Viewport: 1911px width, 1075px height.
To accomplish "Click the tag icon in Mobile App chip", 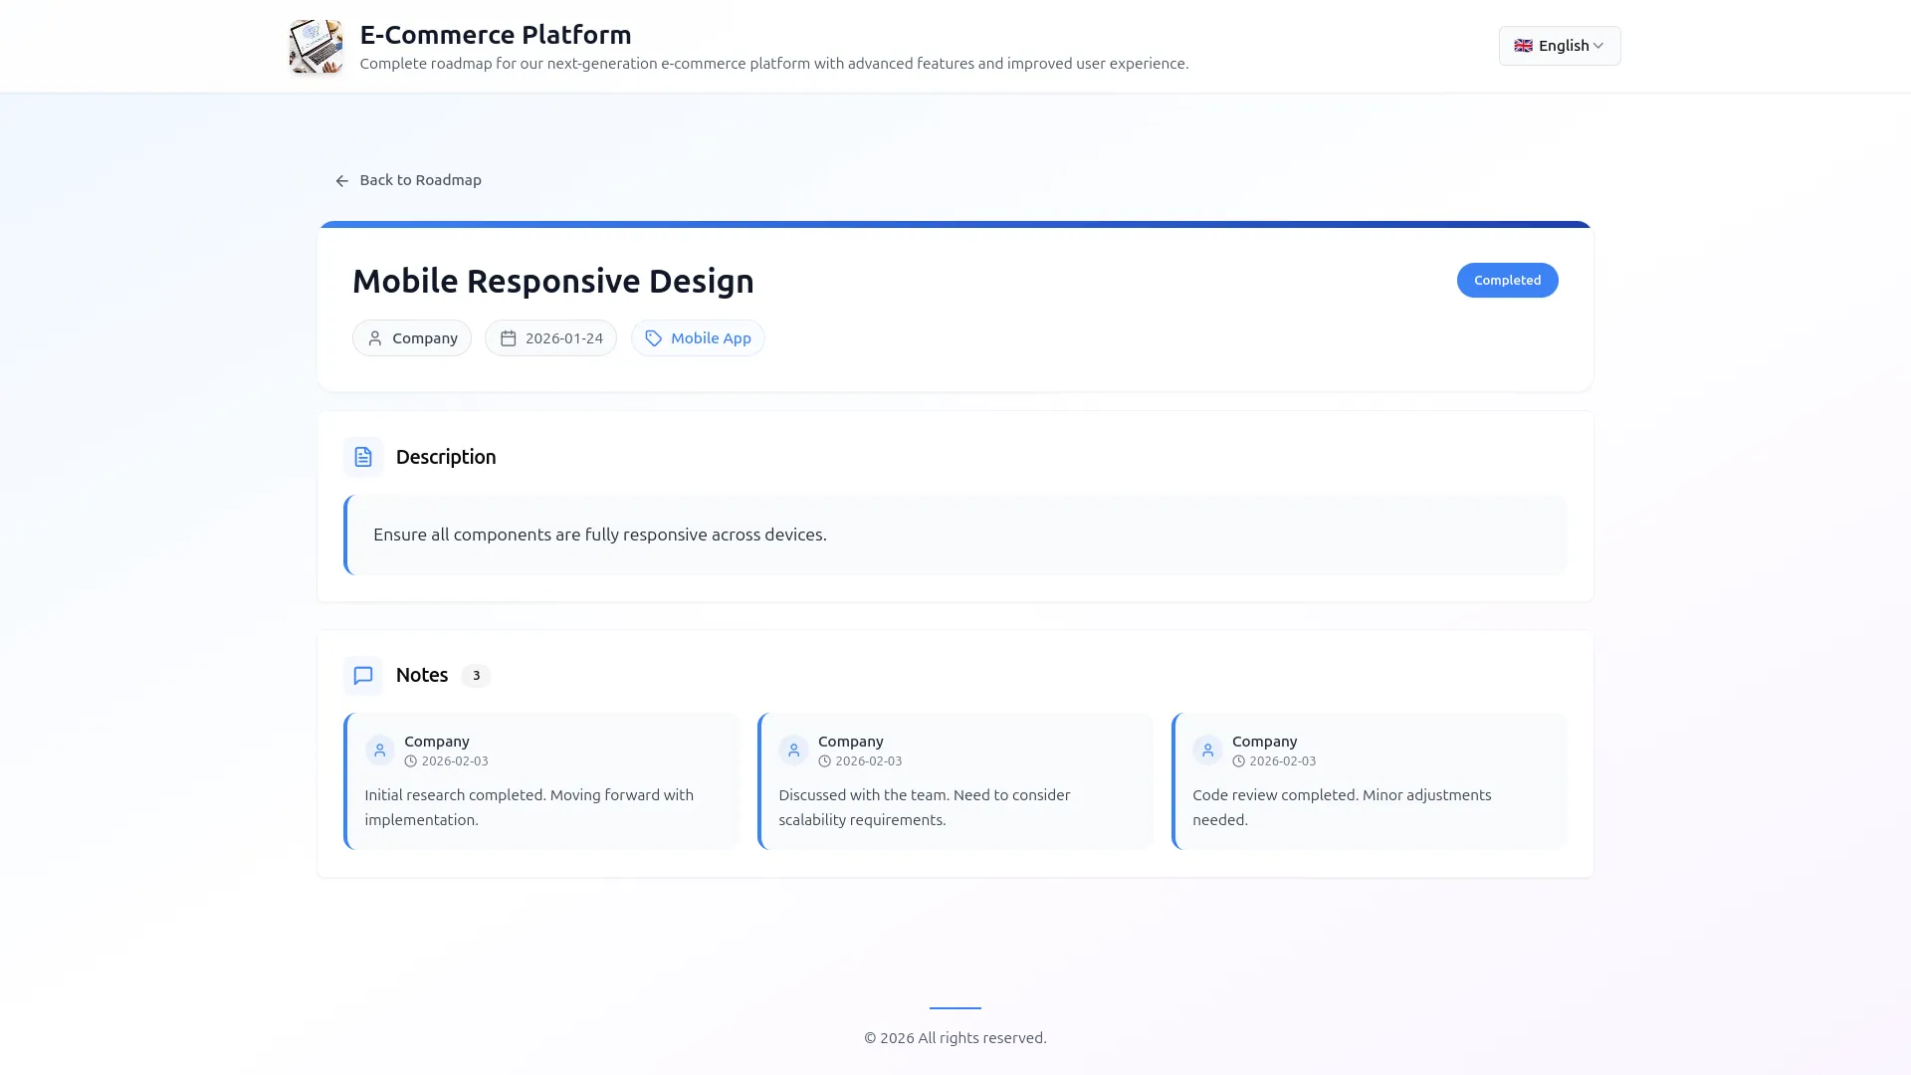I will (653, 338).
